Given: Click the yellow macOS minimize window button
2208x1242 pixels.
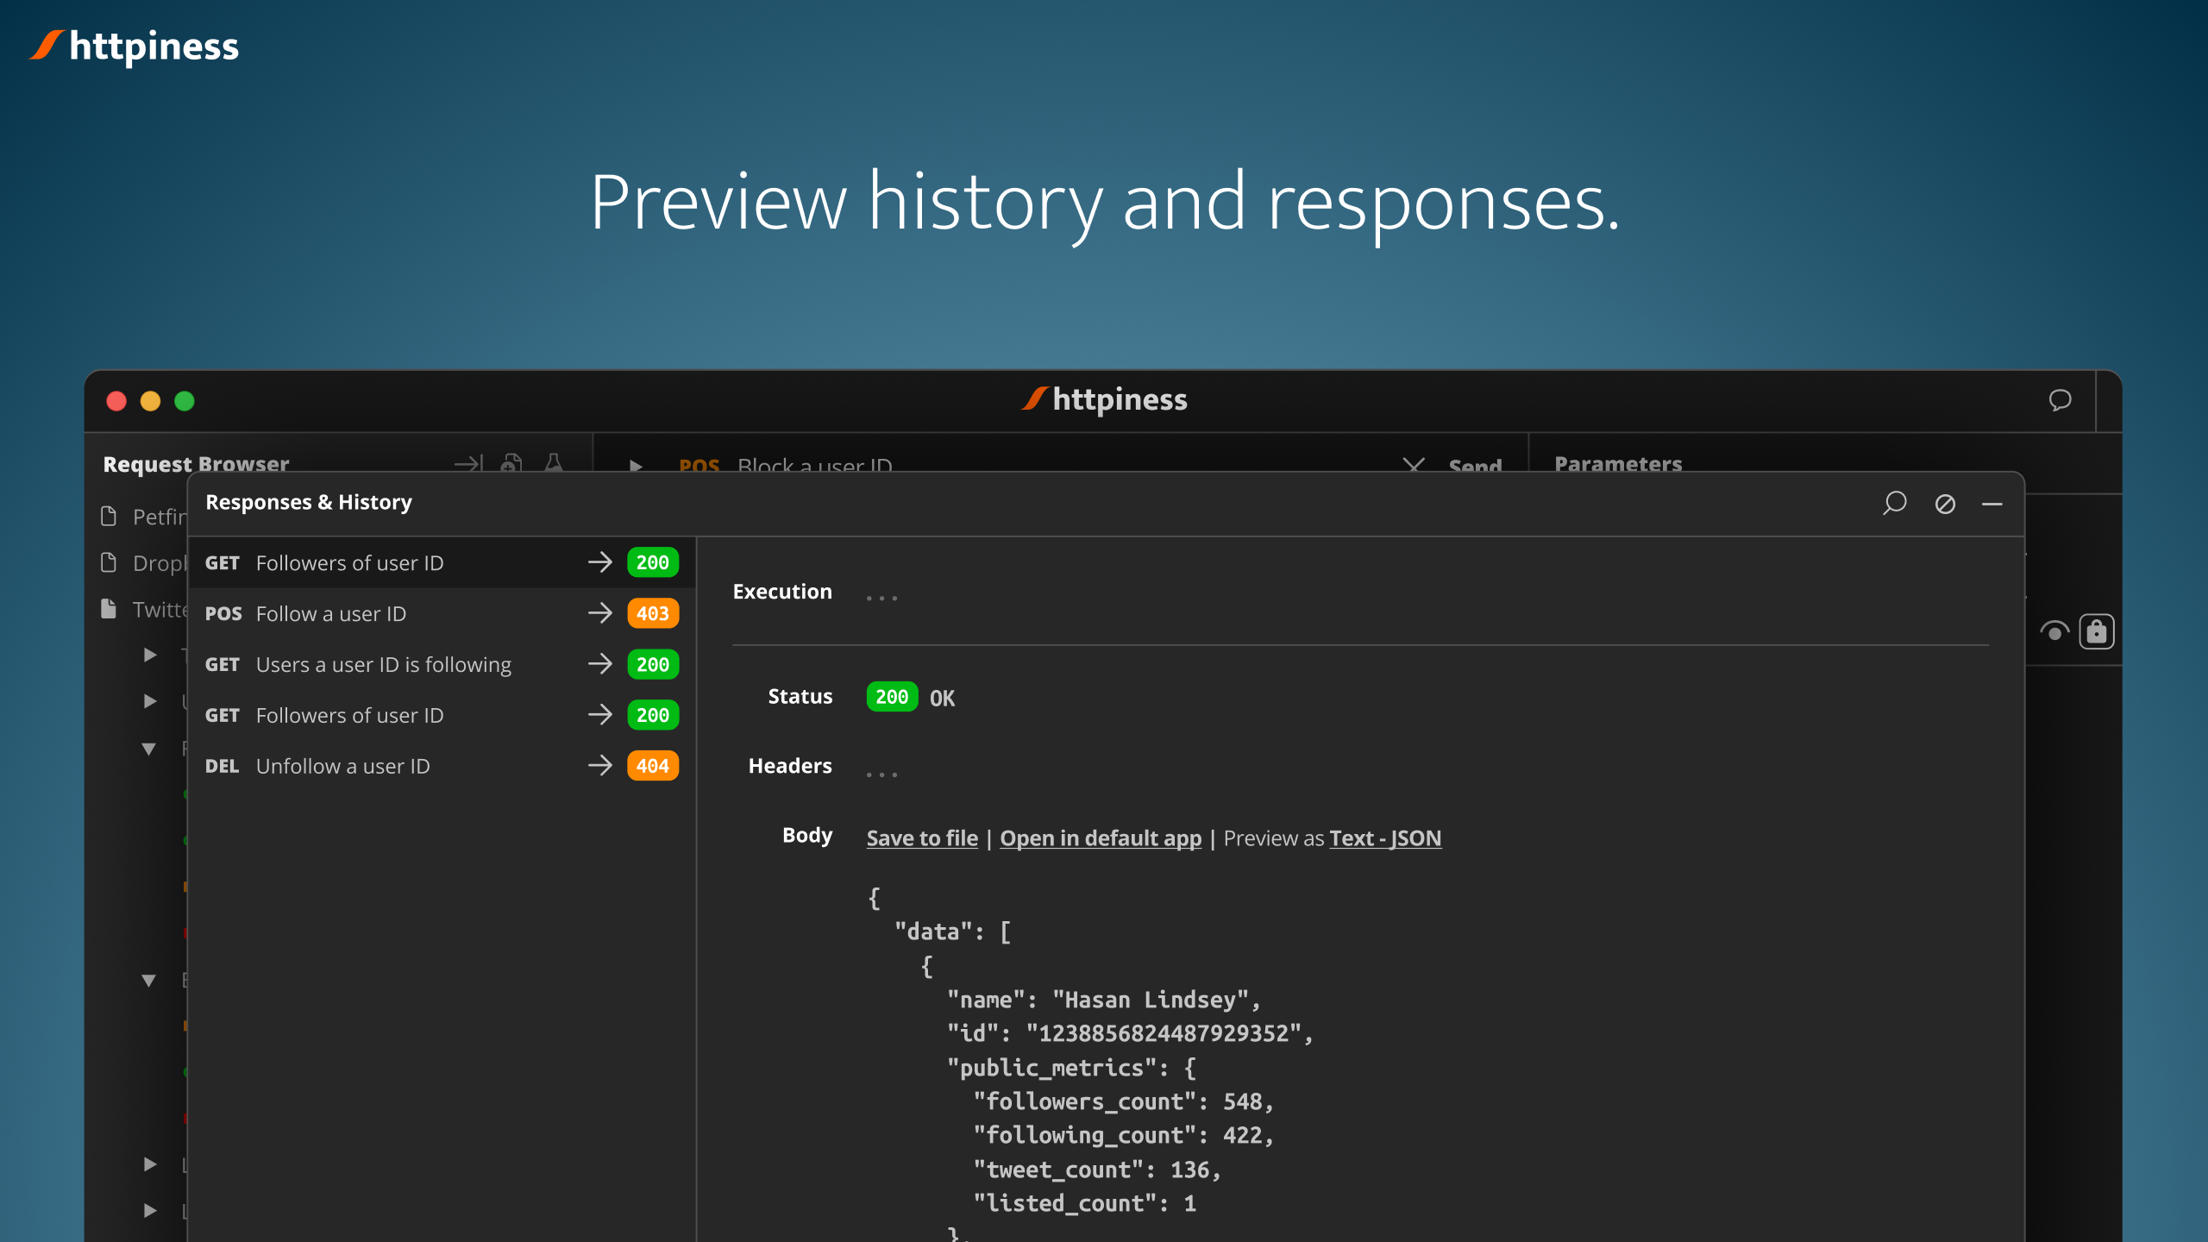Looking at the screenshot, I should (150, 401).
